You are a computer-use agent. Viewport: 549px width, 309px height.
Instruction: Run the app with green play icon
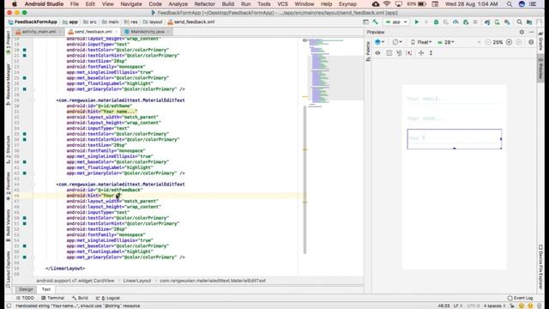pyautogui.click(x=417, y=22)
